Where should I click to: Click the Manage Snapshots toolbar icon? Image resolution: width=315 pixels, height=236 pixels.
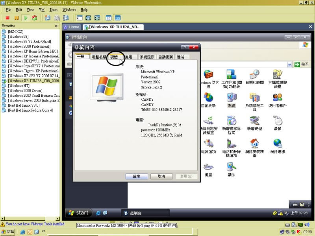tap(66, 18)
